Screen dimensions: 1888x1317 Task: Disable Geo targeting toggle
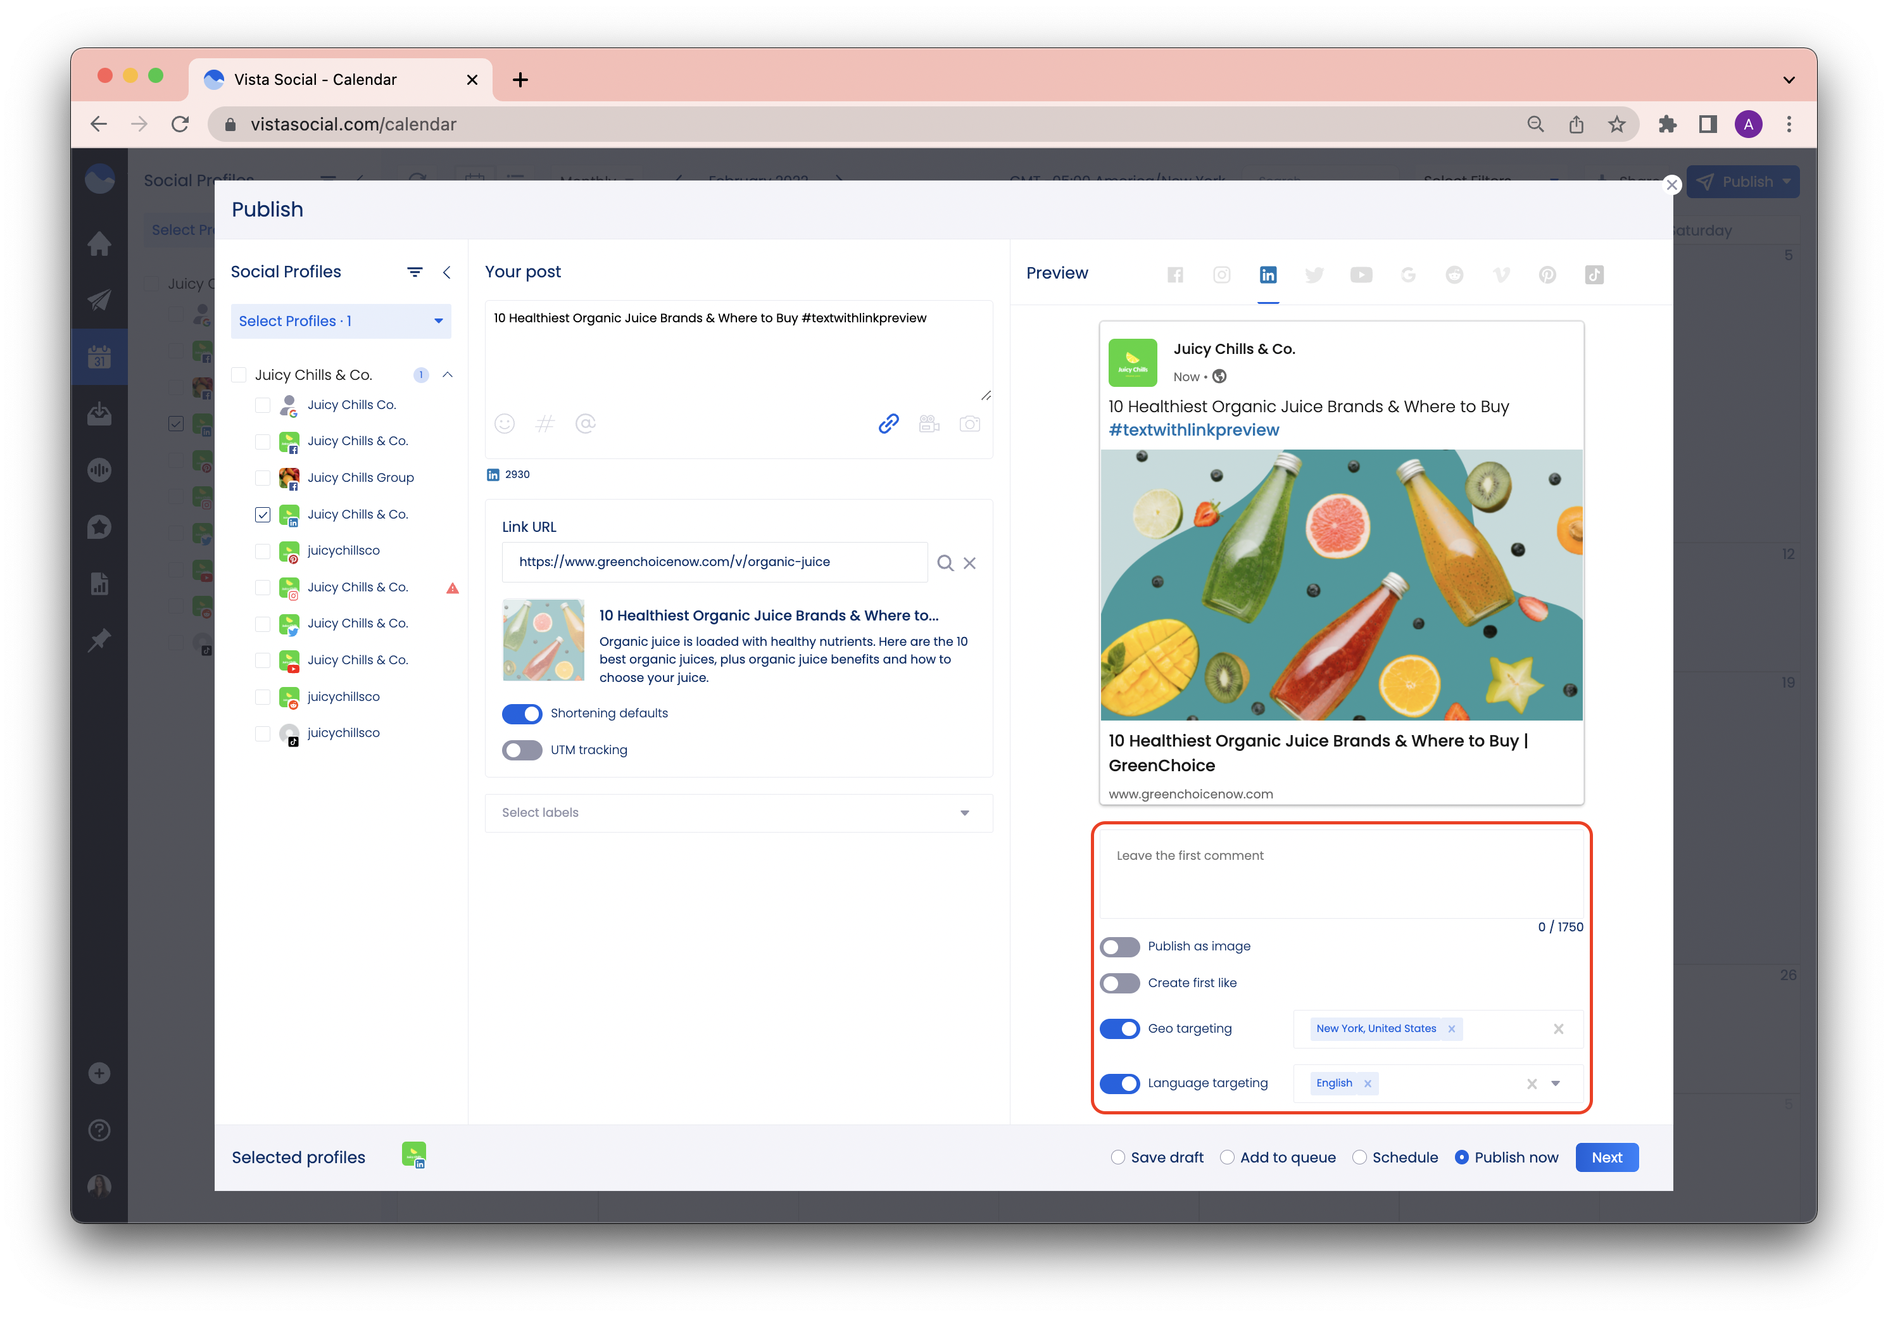(x=1119, y=1030)
